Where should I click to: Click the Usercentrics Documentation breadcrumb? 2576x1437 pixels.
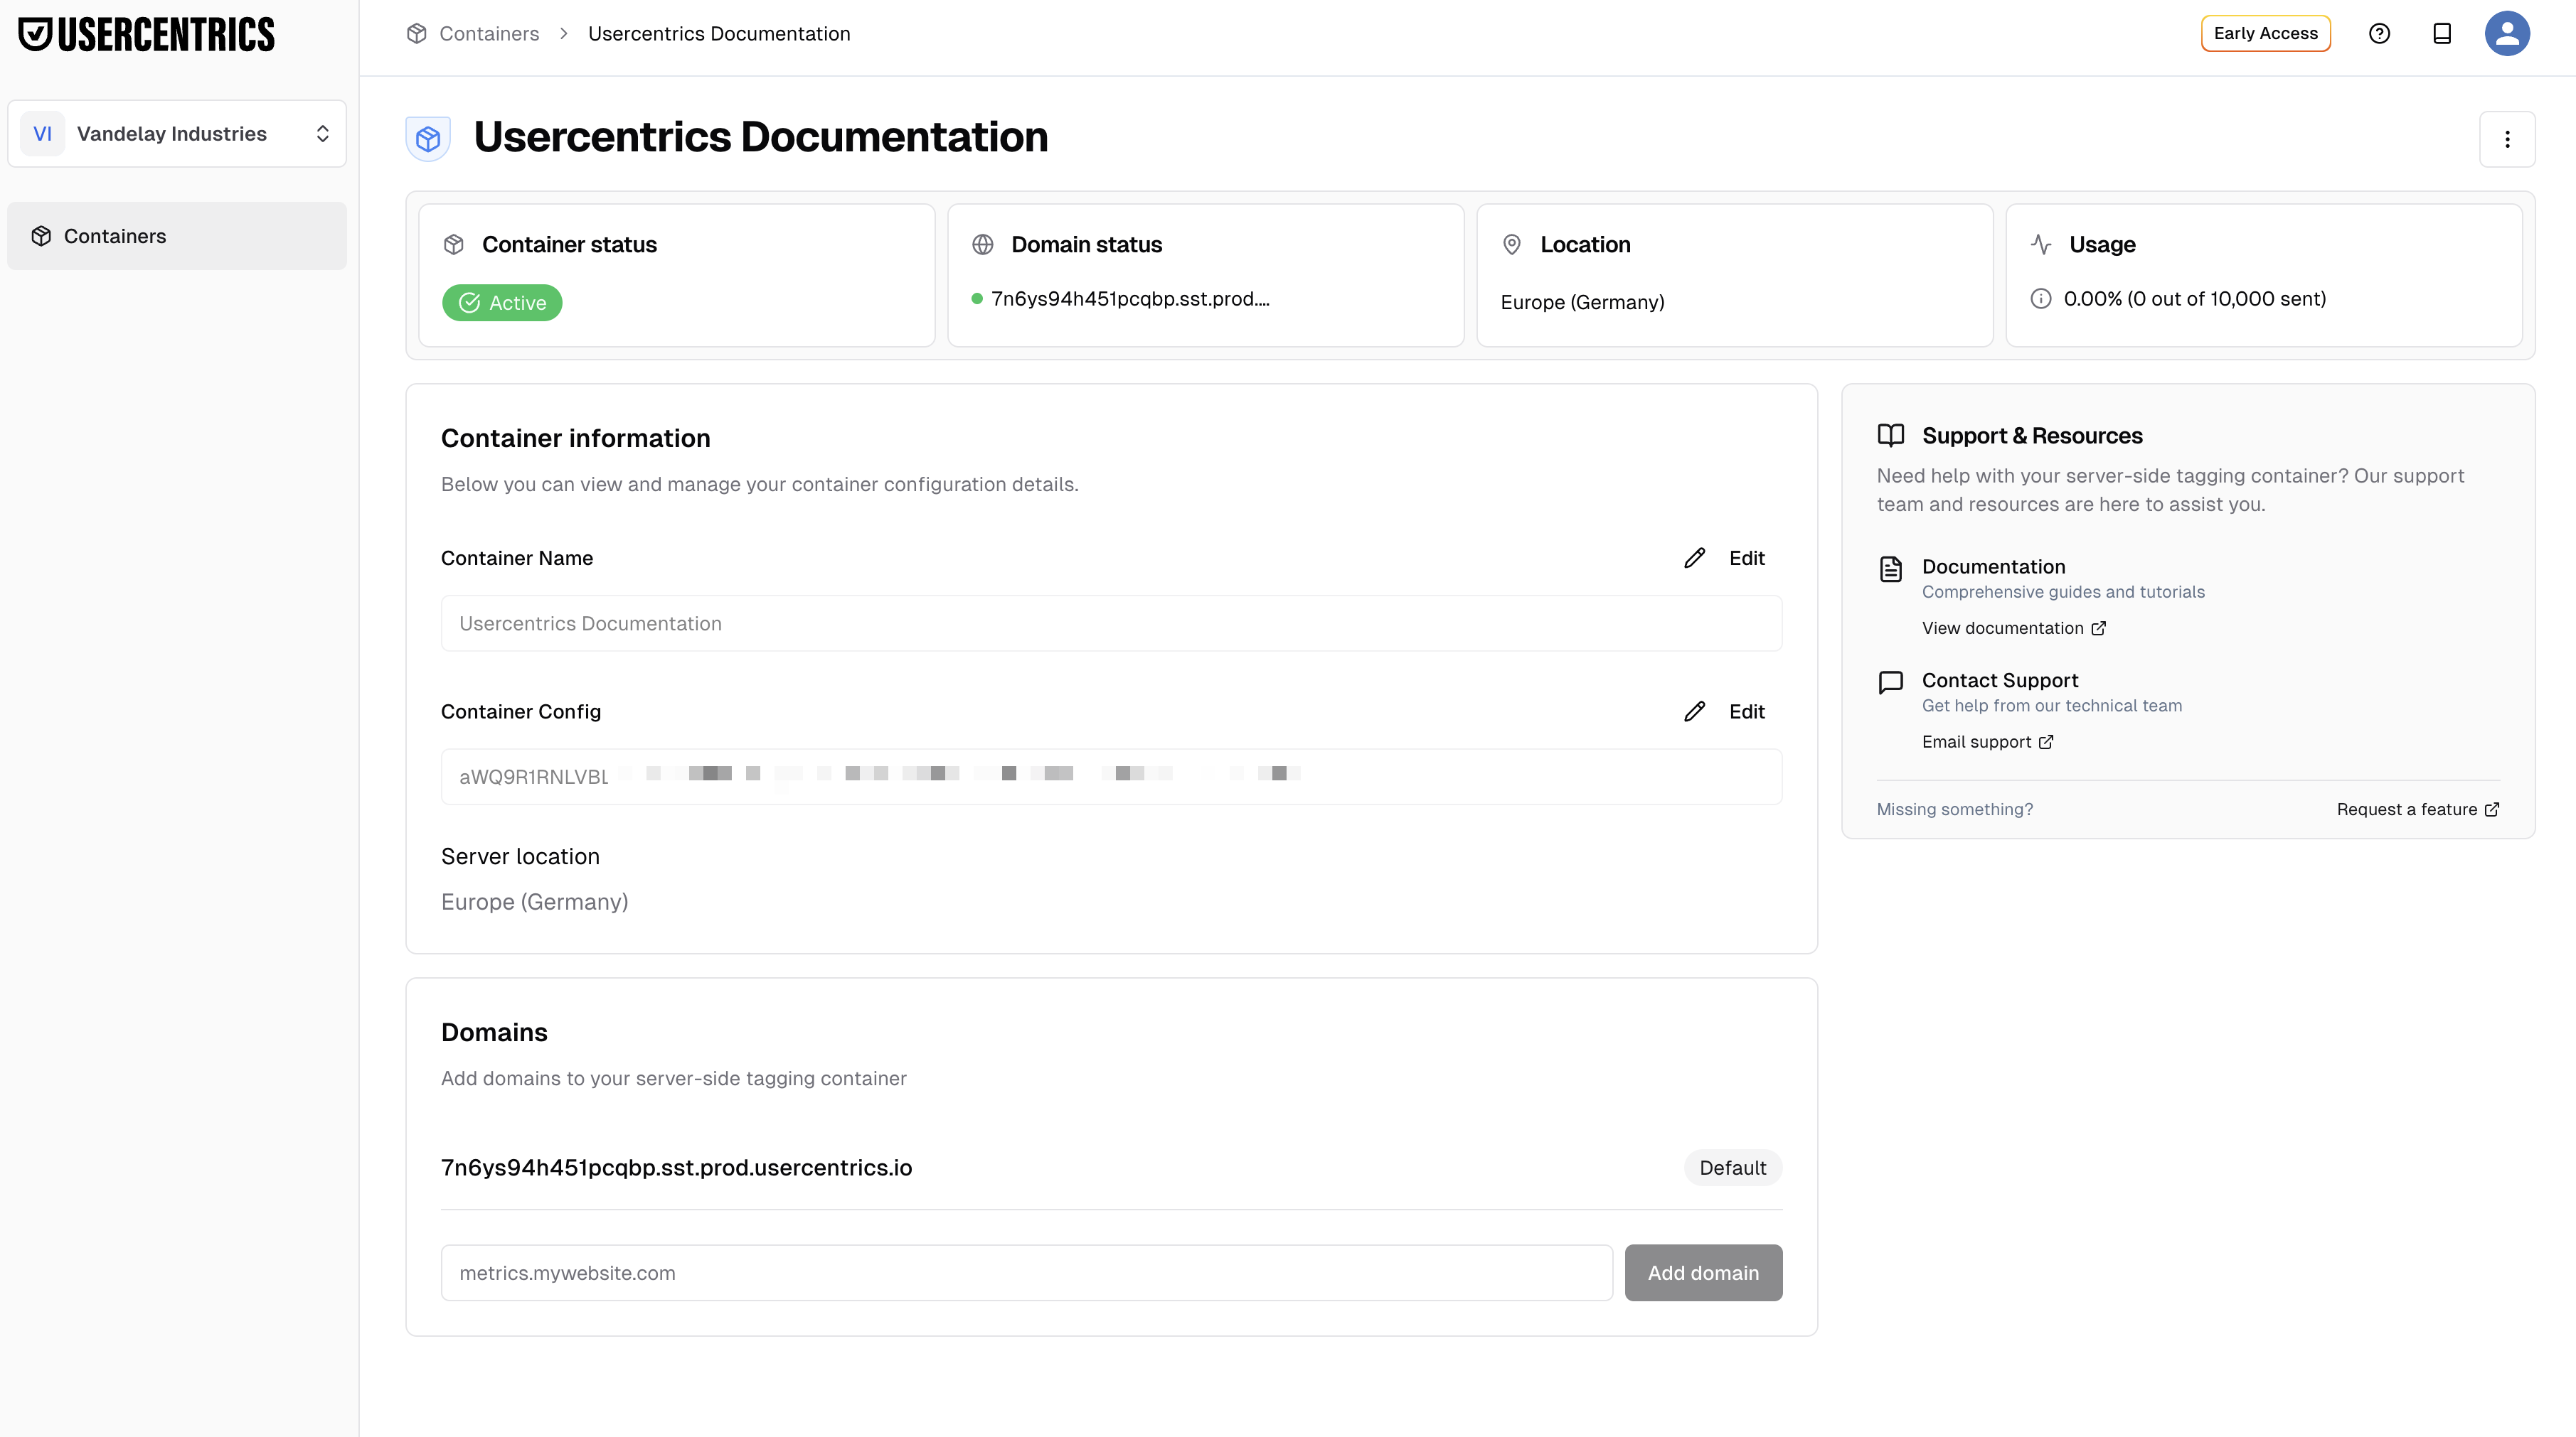(x=719, y=33)
